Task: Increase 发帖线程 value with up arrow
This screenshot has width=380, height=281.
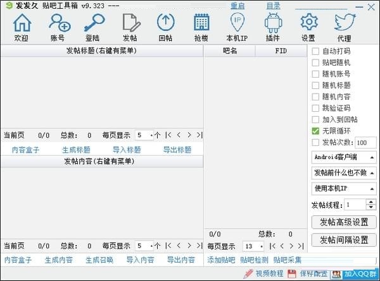Action: (x=371, y=201)
